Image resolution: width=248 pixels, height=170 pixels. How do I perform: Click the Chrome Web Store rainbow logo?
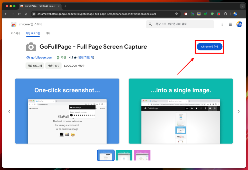14,24
